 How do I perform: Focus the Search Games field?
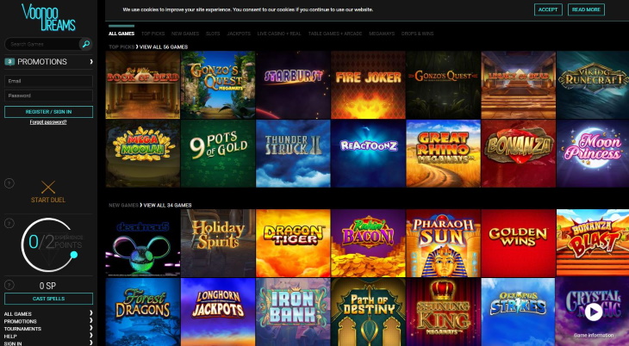coord(42,44)
